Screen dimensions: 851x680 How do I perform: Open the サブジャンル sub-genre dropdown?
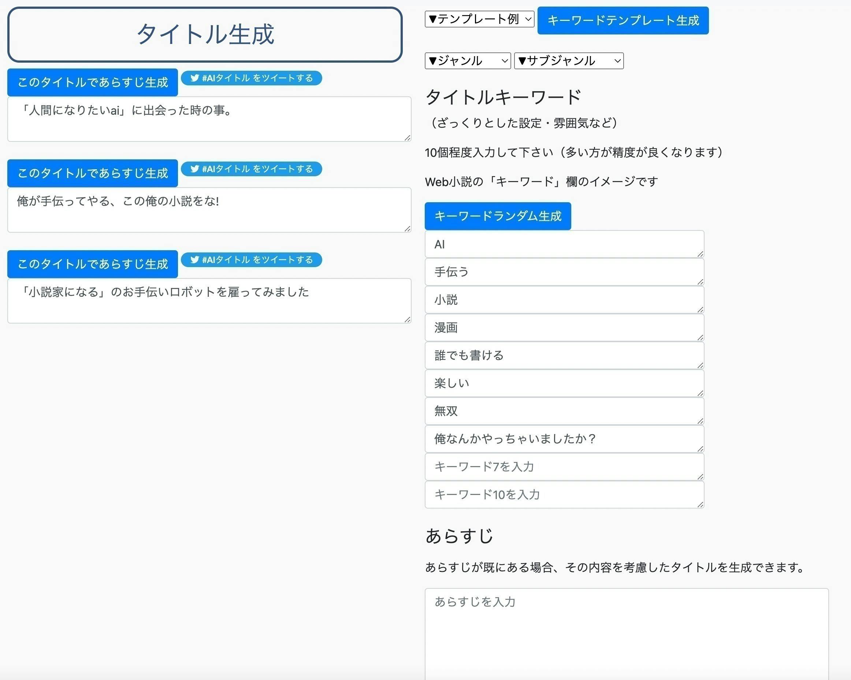point(568,61)
